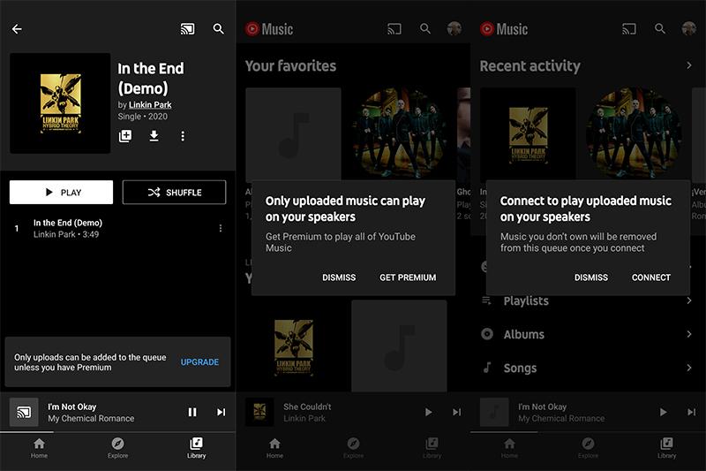This screenshot has width=706, height=471.
Task: Skip to next track after I'm Not Okay pause button
Action: (222, 412)
